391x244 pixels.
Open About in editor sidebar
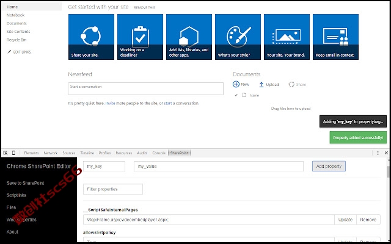click(x=12, y=232)
